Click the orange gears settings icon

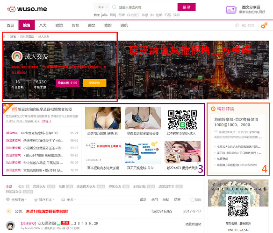coord(264,26)
